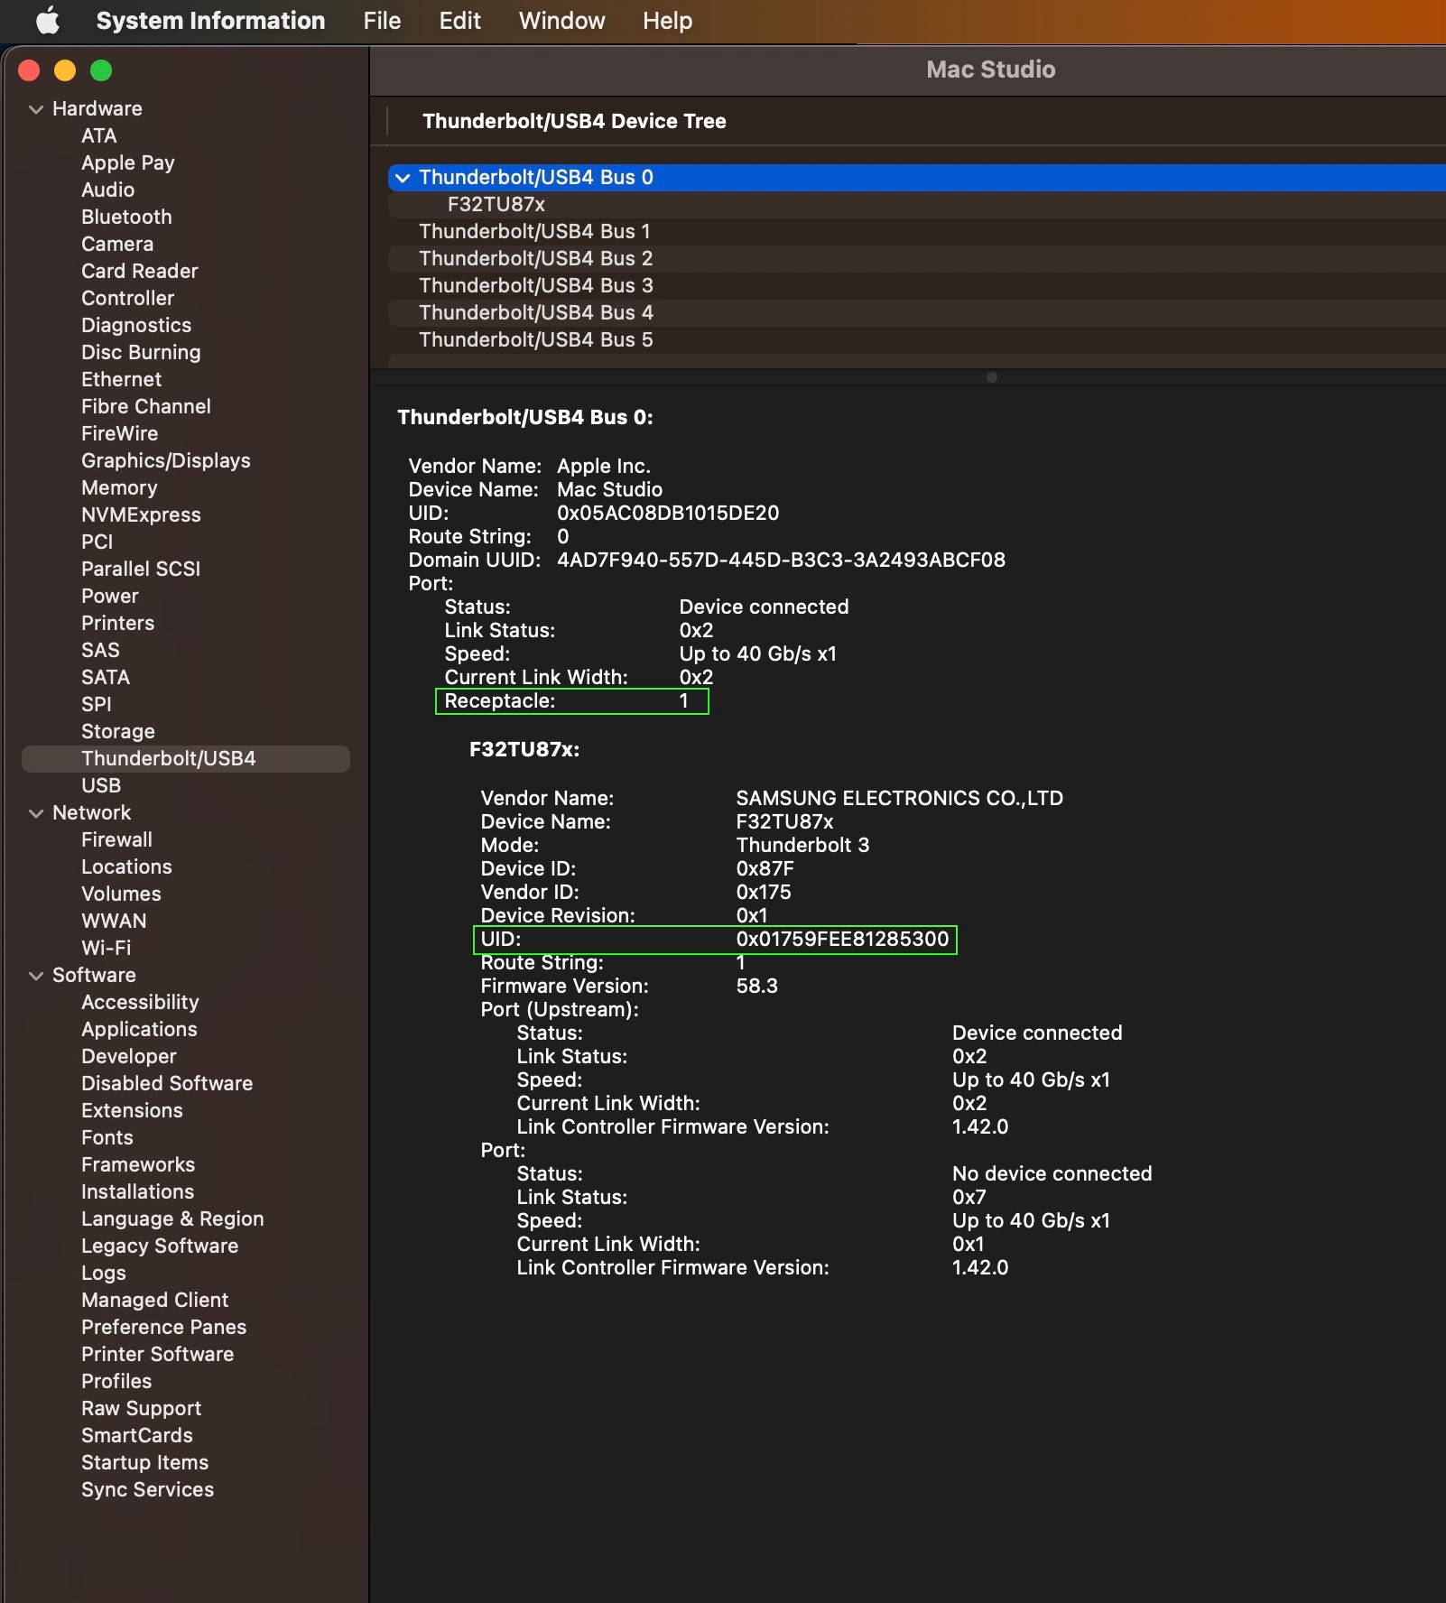Select Bluetooth in sidebar
This screenshot has height=1603, width=1446.
coord(126,217)
